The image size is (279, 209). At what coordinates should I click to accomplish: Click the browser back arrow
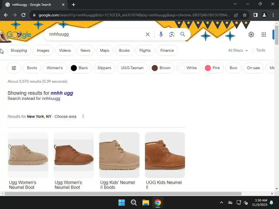pos(6,15)
